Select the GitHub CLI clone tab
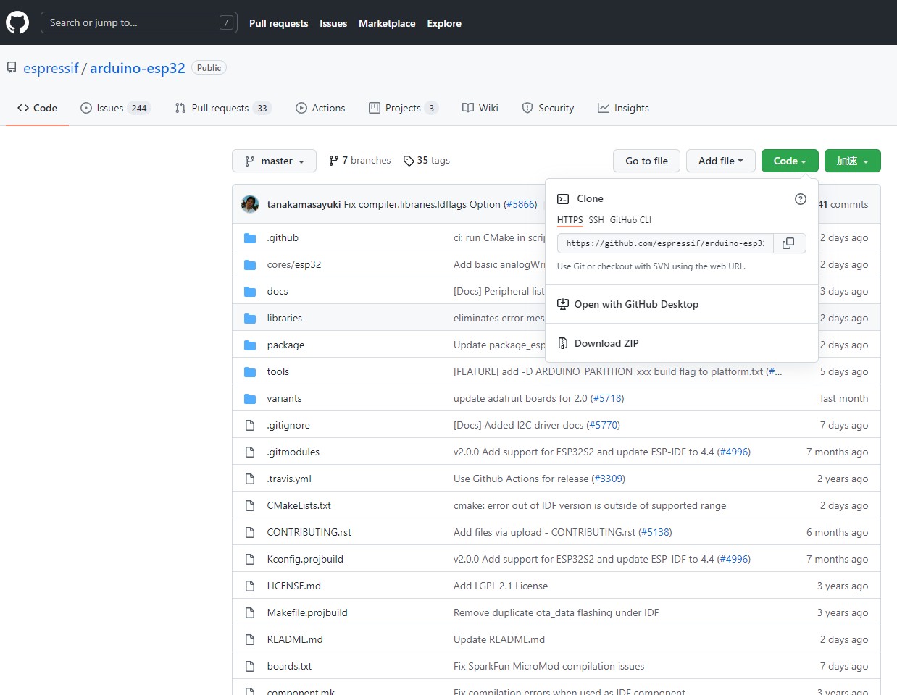Image resolution: width=897 pixels, height=695 pixels. tap(630, 220)
